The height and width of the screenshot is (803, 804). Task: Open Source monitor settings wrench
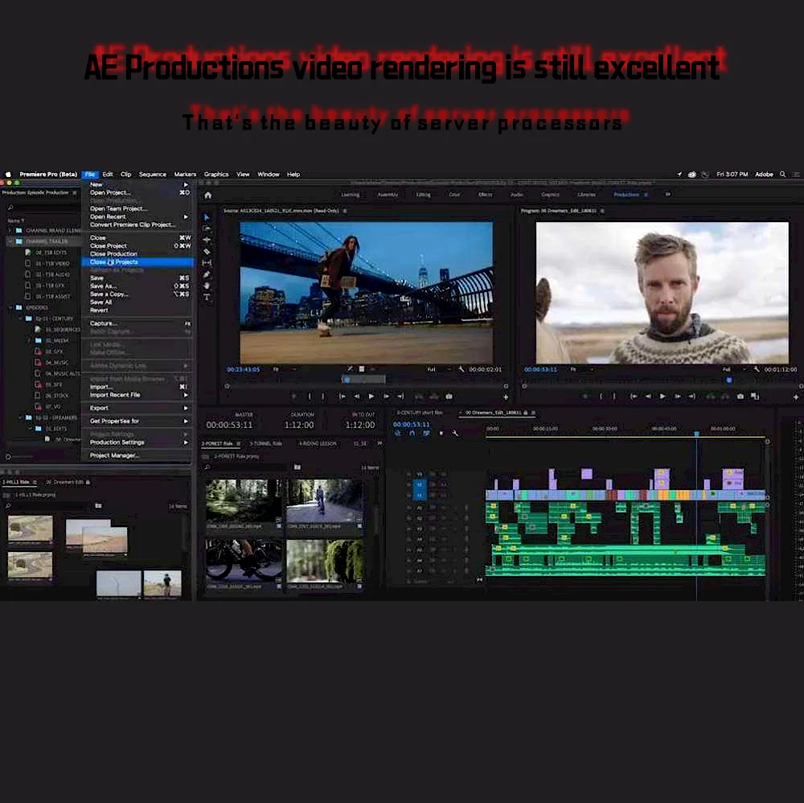coord(461,369)
